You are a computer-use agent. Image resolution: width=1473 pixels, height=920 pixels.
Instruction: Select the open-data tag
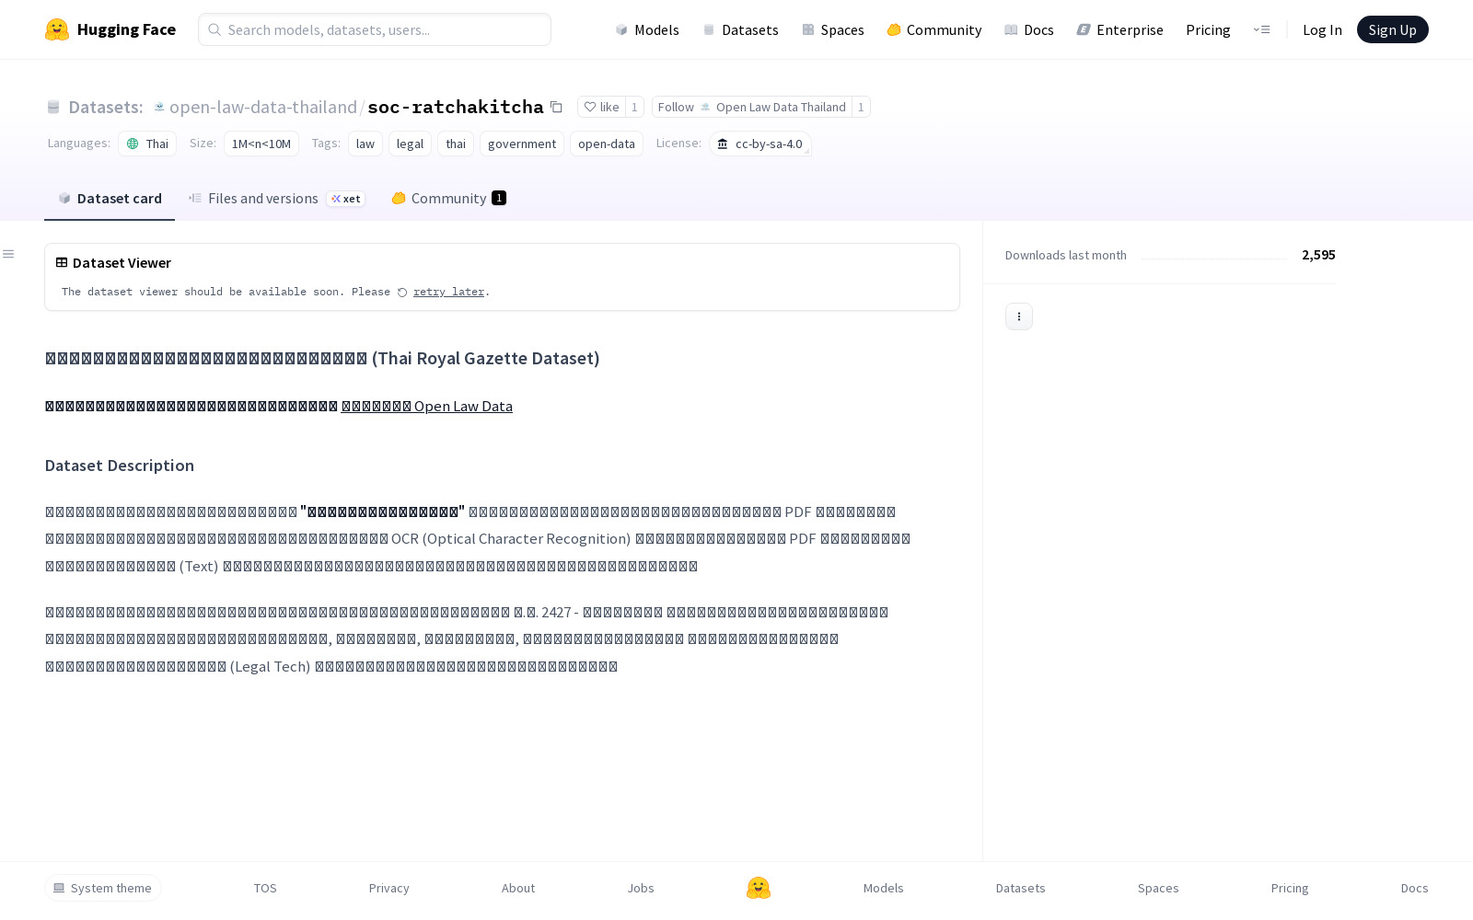[x=607, y=144]
